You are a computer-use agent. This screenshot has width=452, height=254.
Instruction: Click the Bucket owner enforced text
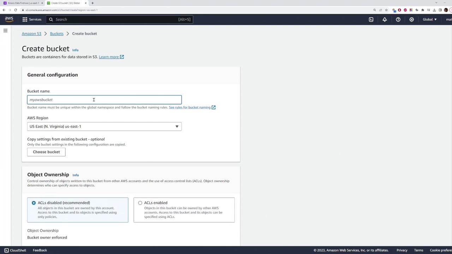click(47, 237)
